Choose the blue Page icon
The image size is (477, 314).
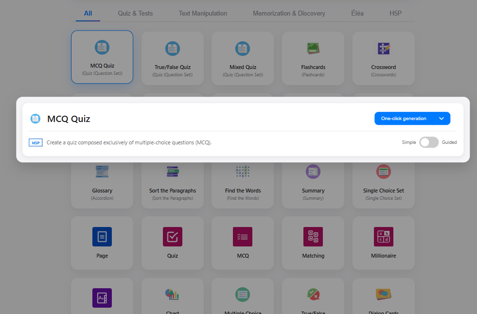click(102, 237)
